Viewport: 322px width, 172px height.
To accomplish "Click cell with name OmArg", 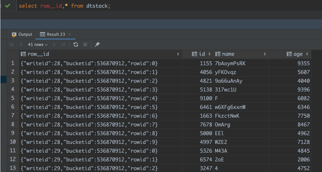I will 241,125.
